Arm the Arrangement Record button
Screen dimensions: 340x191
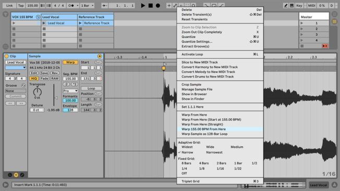point(158,6)
